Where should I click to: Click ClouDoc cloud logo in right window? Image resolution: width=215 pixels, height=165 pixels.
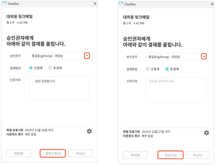coord(121,4)
